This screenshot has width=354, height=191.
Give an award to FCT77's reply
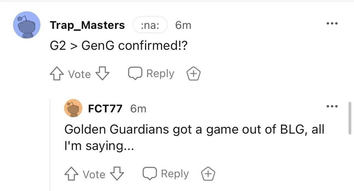[208, 174]
